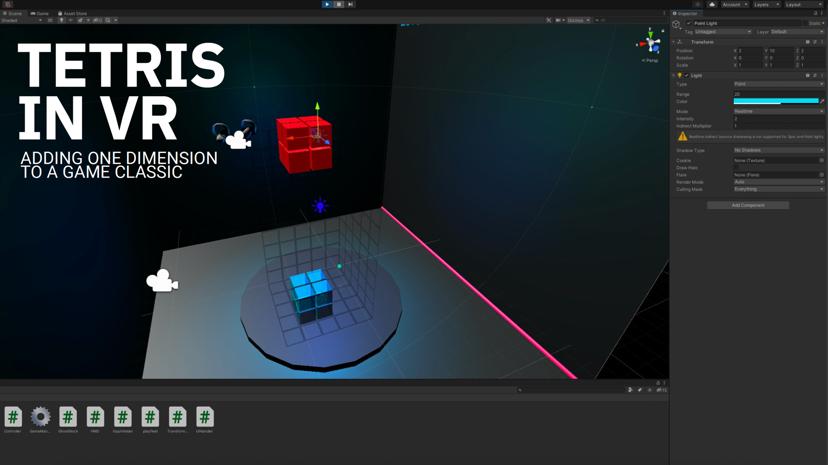
Task: Open the Shaded draw mode dropdown
Action: (x=22, y=20)
